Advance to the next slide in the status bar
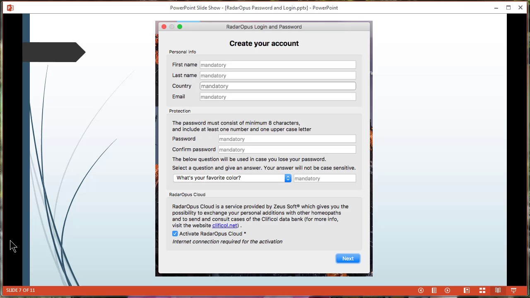The width and height of the screenshot is (530, 298). coord(447,291)
